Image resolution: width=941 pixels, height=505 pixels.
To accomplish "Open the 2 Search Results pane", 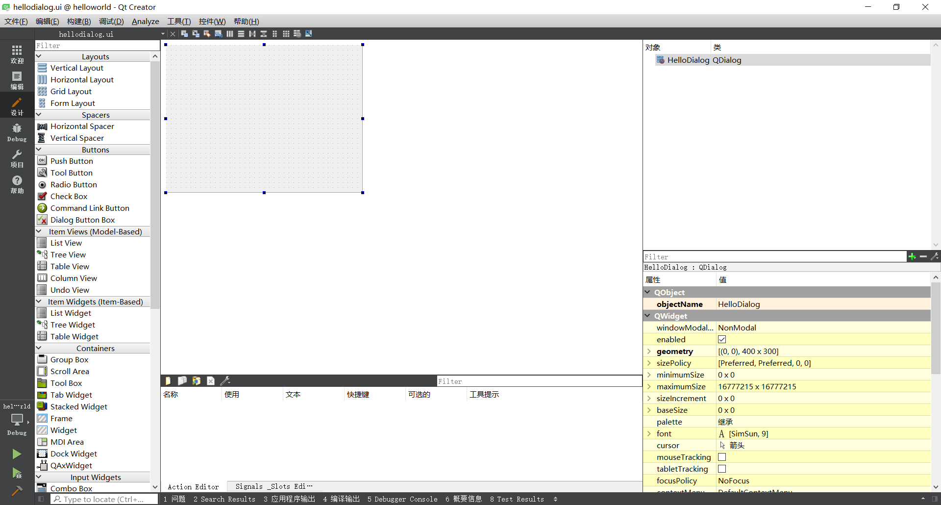I will (x=224, y=499).
